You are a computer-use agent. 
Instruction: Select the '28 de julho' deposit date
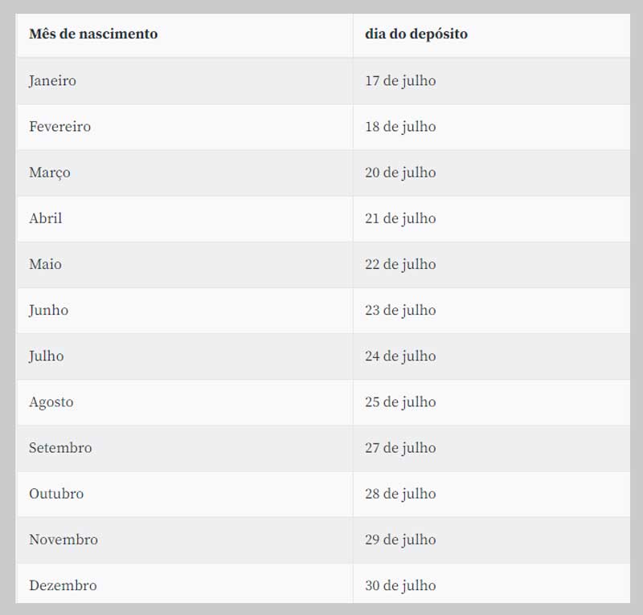coord(400,494)
